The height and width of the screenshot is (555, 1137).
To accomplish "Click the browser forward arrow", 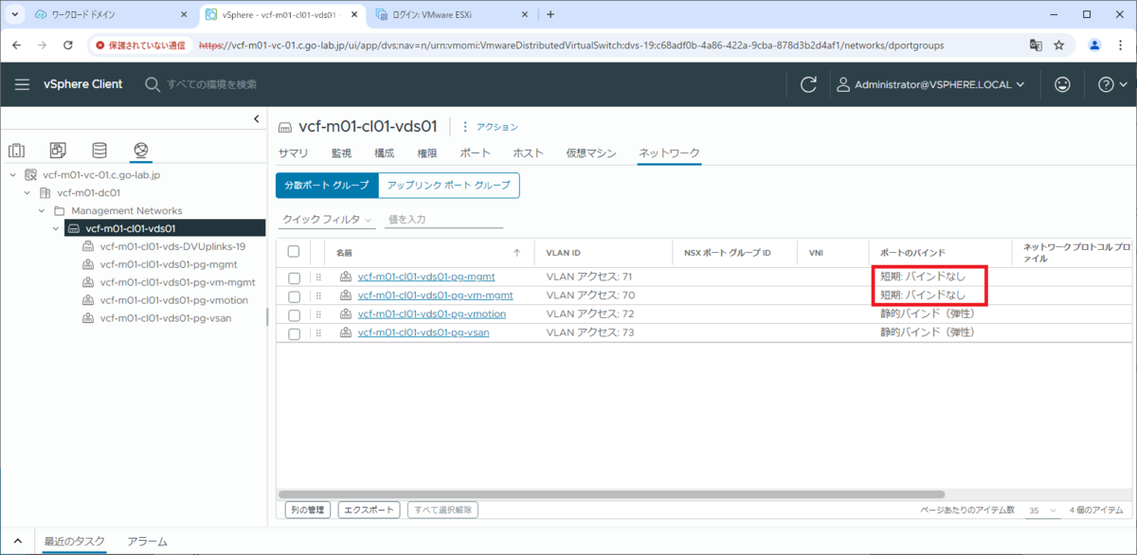I will coord(42,45).
